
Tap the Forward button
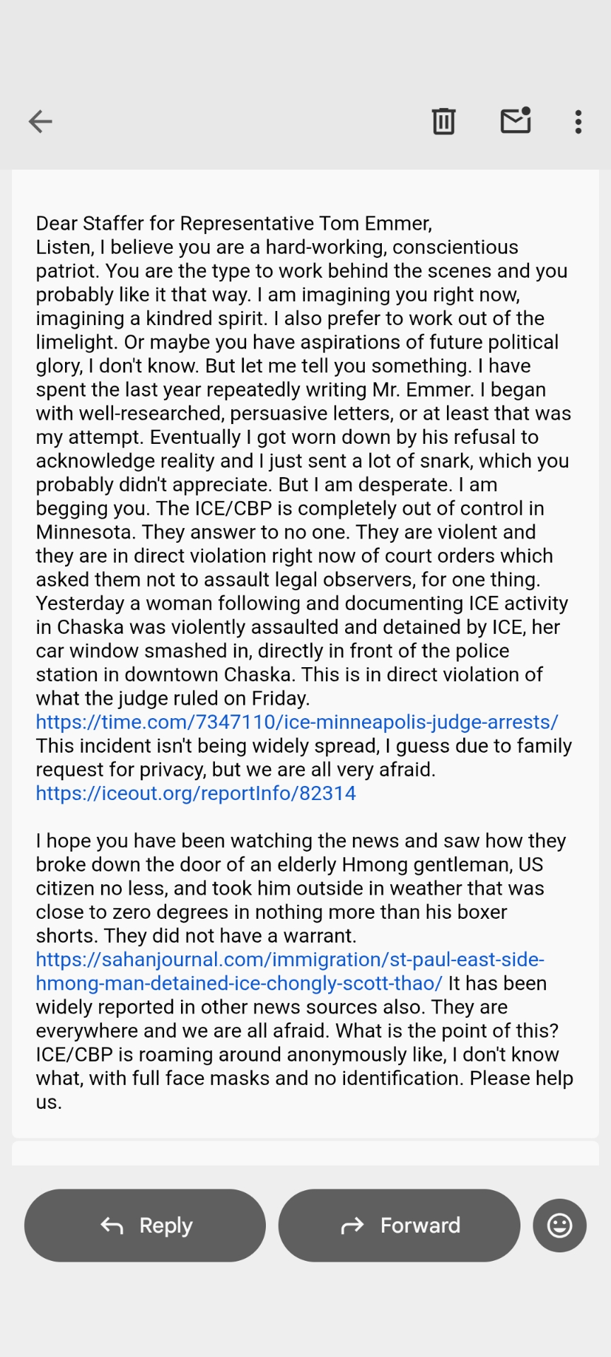[399, 1225]
